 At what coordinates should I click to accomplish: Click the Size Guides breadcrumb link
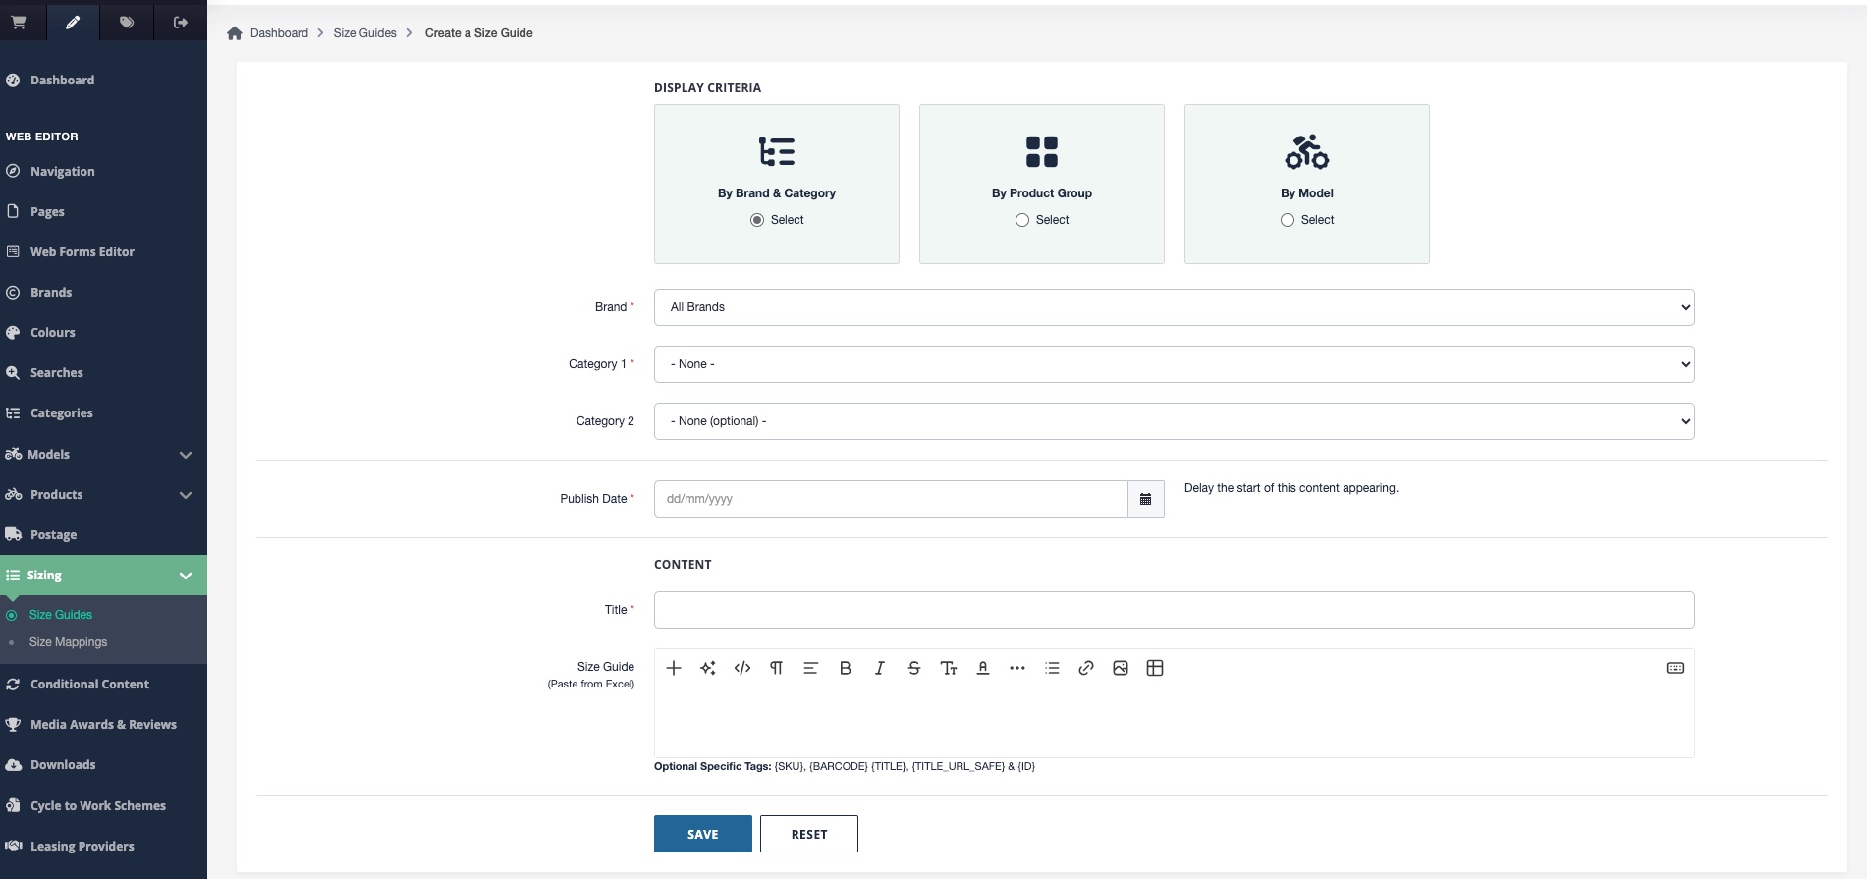pyautogui.click(x=364, y=33)
